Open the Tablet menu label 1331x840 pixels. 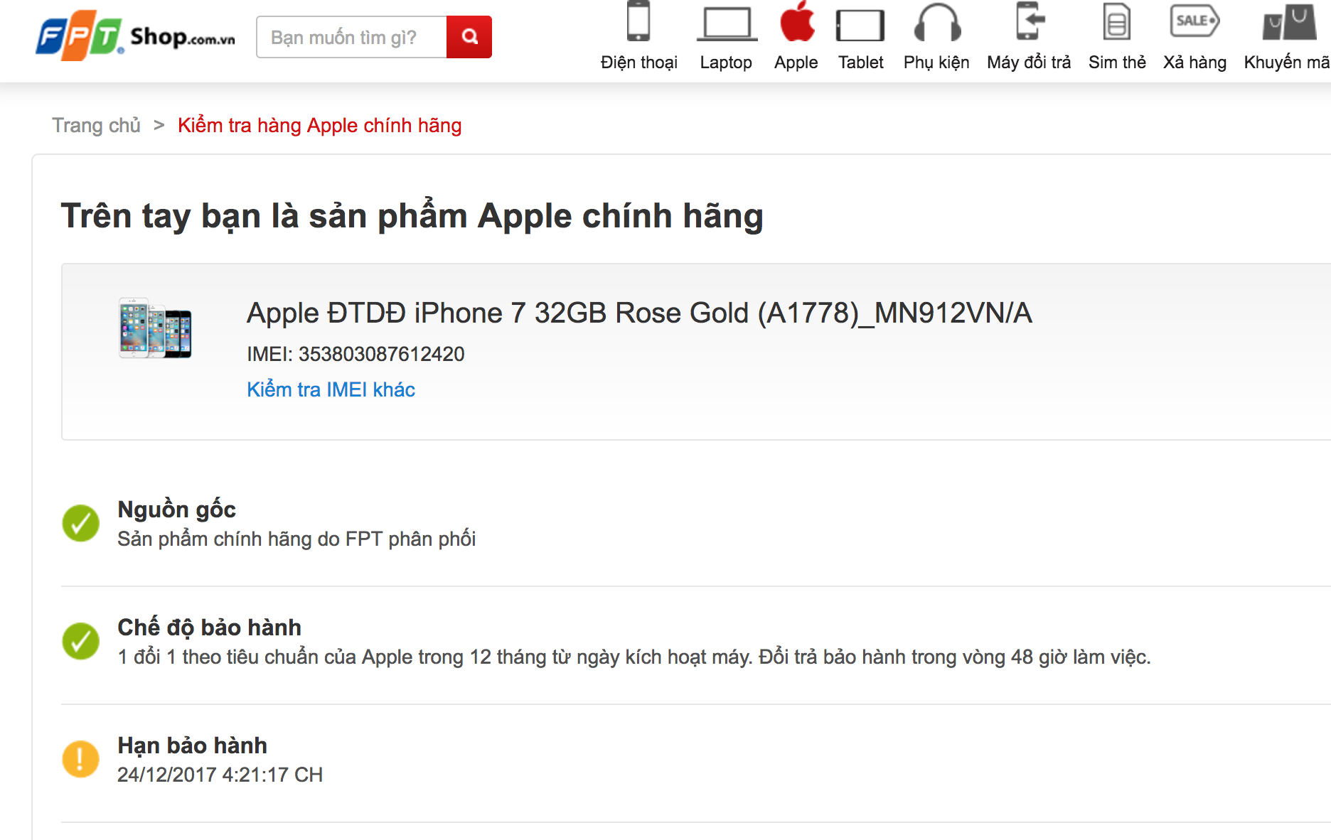(x=860, y=63)
